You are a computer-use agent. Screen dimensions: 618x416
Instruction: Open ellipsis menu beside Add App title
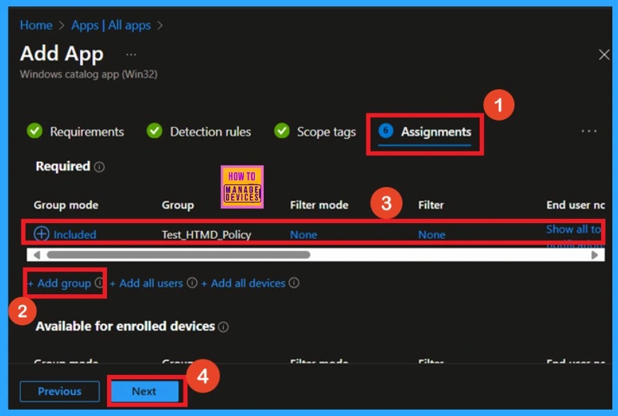coord(131,55)
